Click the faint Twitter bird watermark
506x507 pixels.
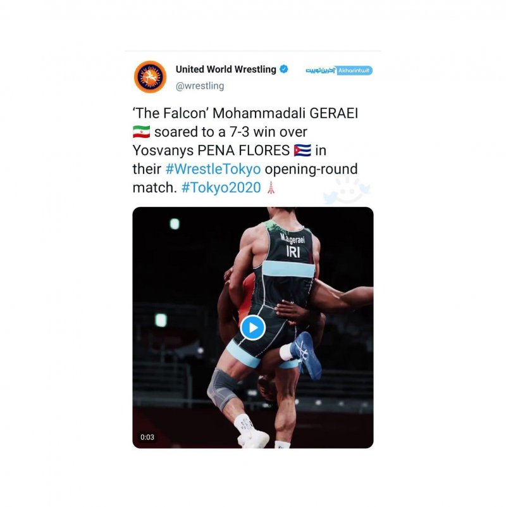[x=347, y=190]
